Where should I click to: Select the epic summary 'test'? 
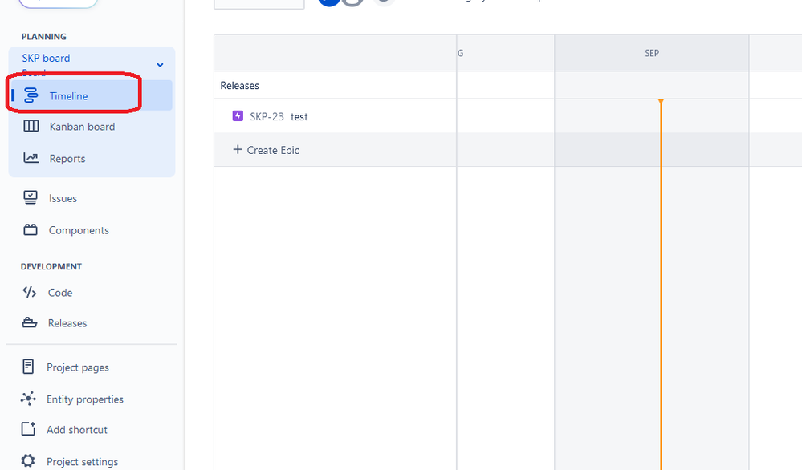[299, 117]
